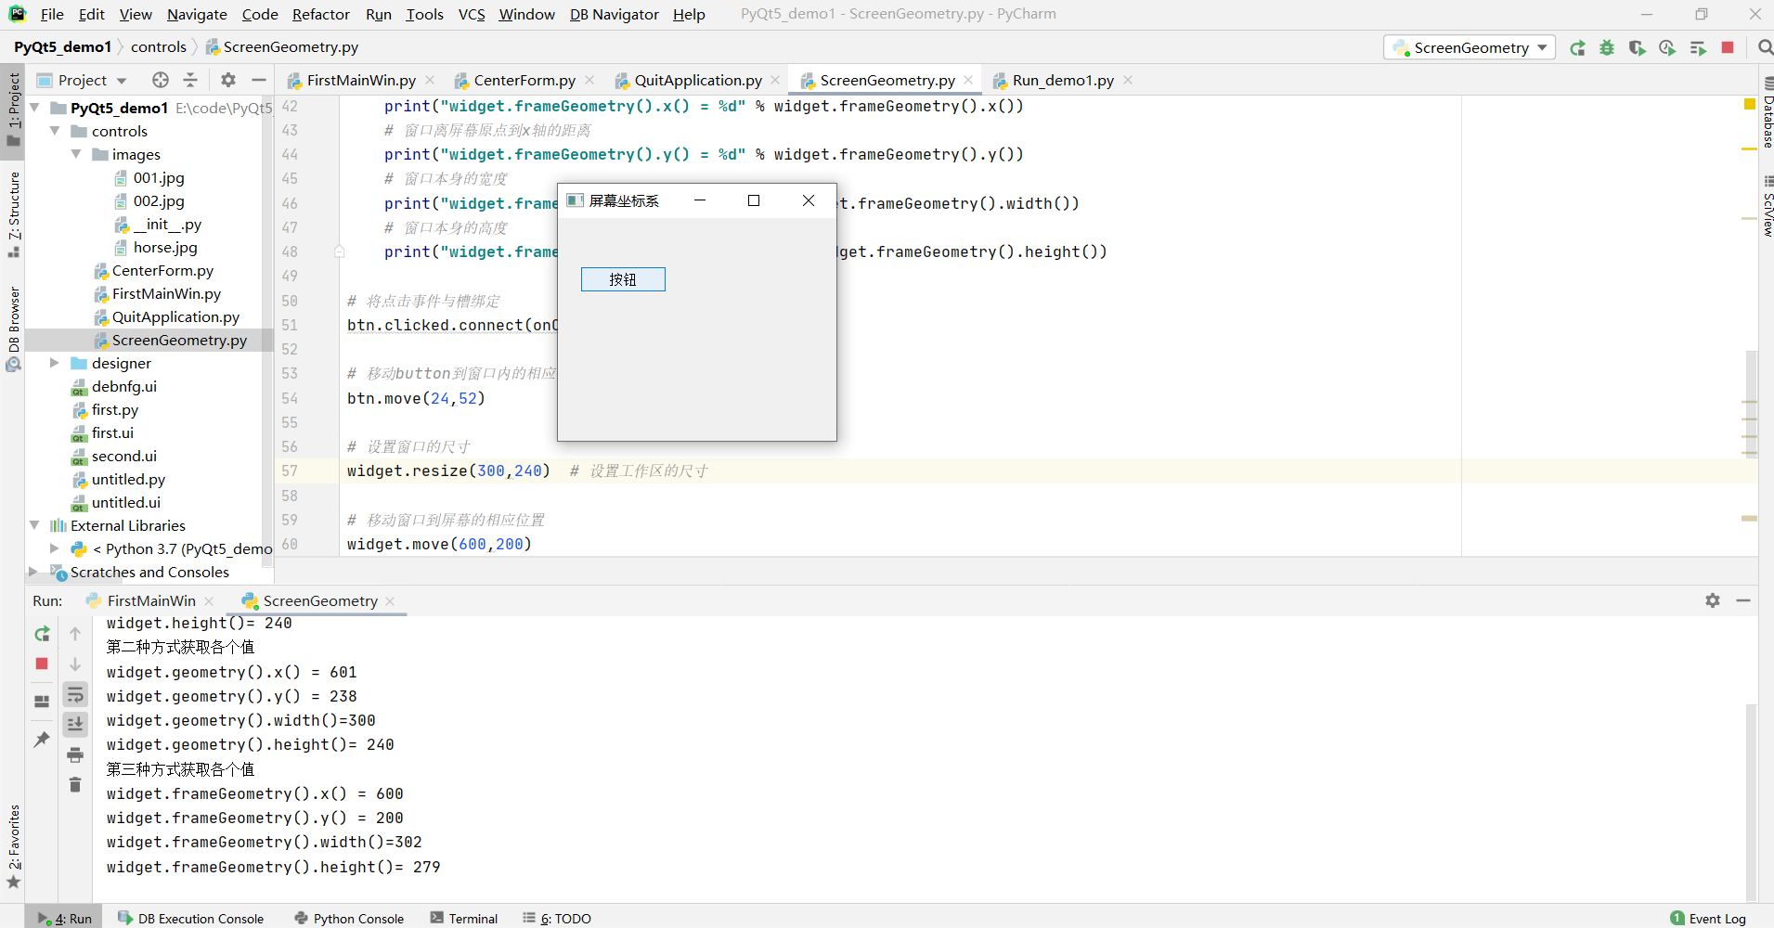Switch to the Run_demo1.py editor tab
The image size is (1774, 928).
(x=1063, y=80)
